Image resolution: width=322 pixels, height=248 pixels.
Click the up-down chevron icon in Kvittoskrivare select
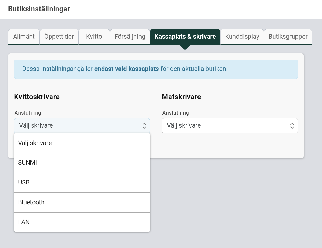tap(144, 125)
